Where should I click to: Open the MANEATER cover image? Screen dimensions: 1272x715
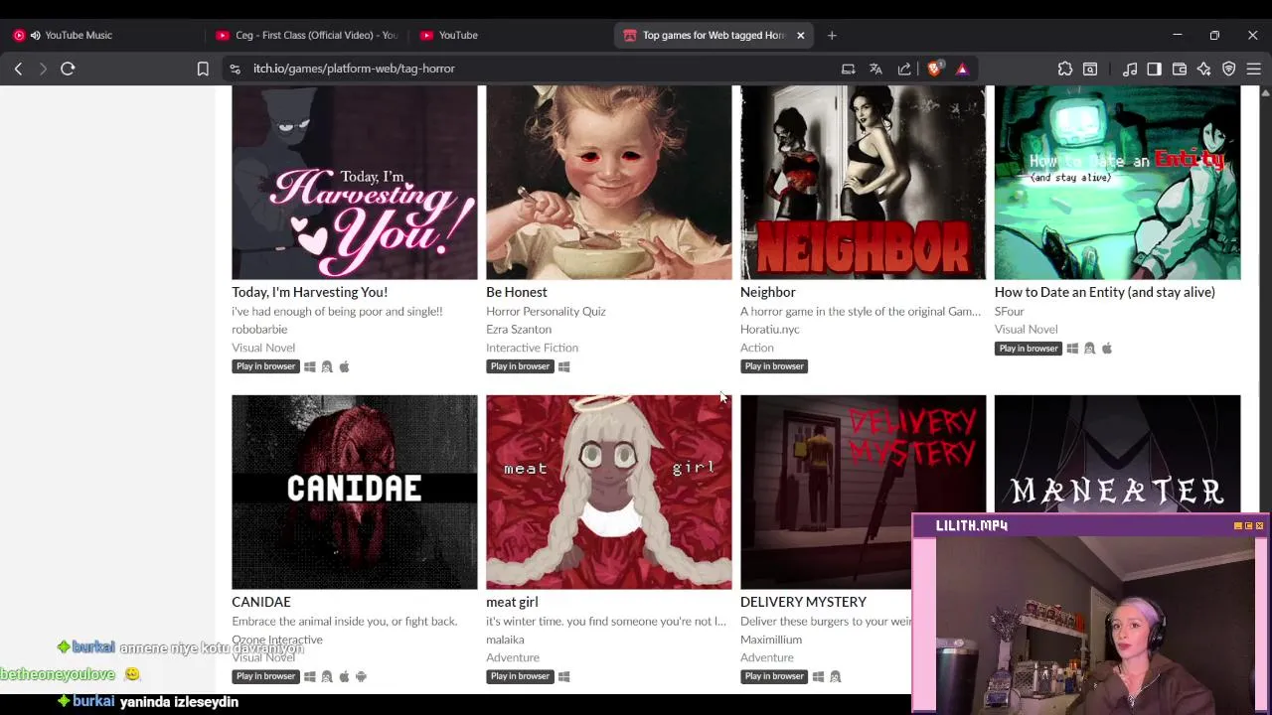pos(1118,455)
